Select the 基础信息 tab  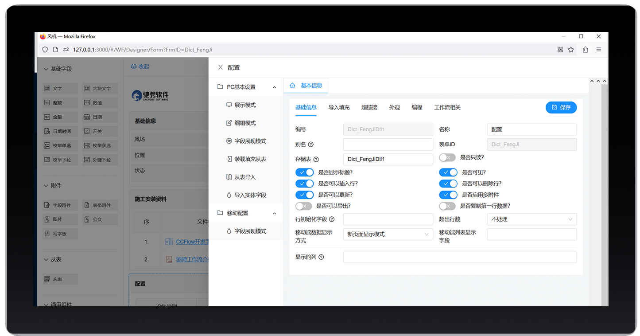point(306,107)
